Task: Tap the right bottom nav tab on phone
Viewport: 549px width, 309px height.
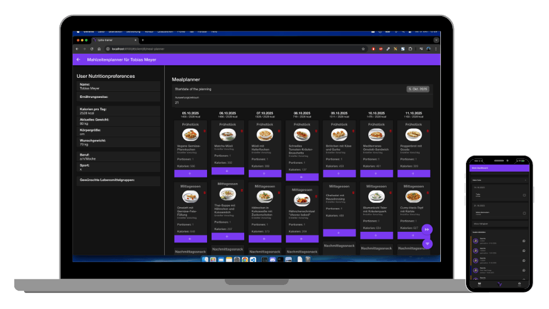Action: click(519, 284)
